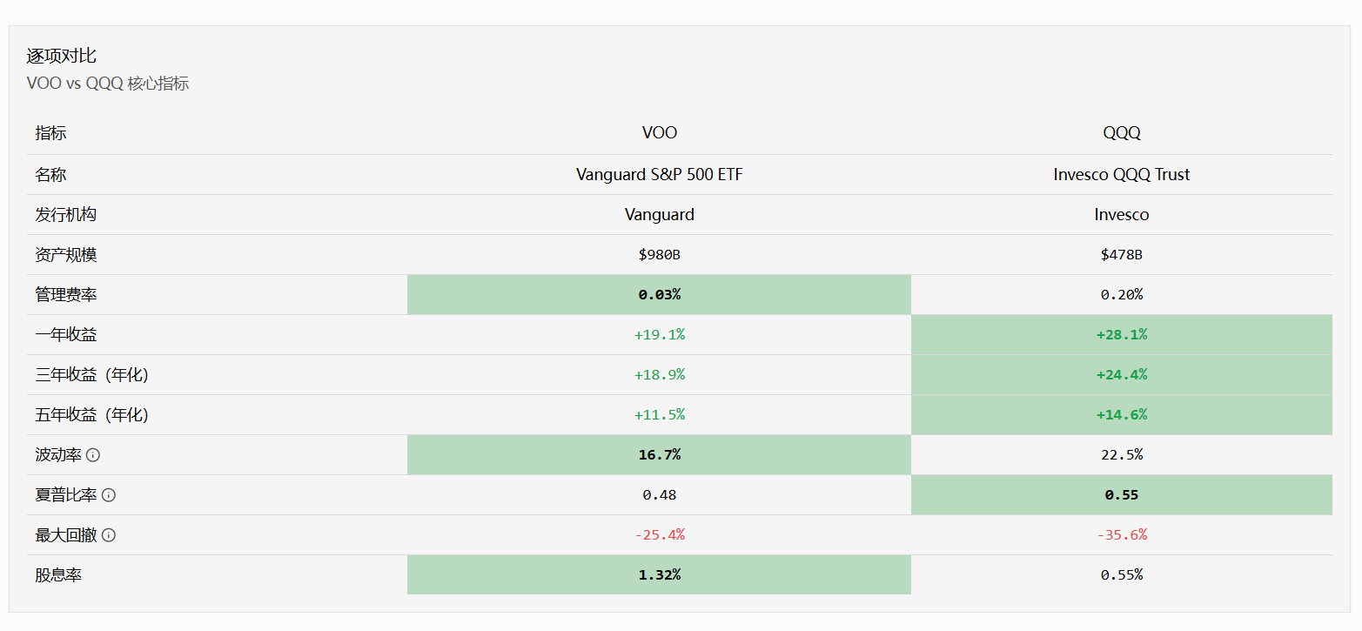Click VOO $980B asset size value
The width and height of the screenshot is (1362, 631).
pyautogui.click(x=660, y=255)
